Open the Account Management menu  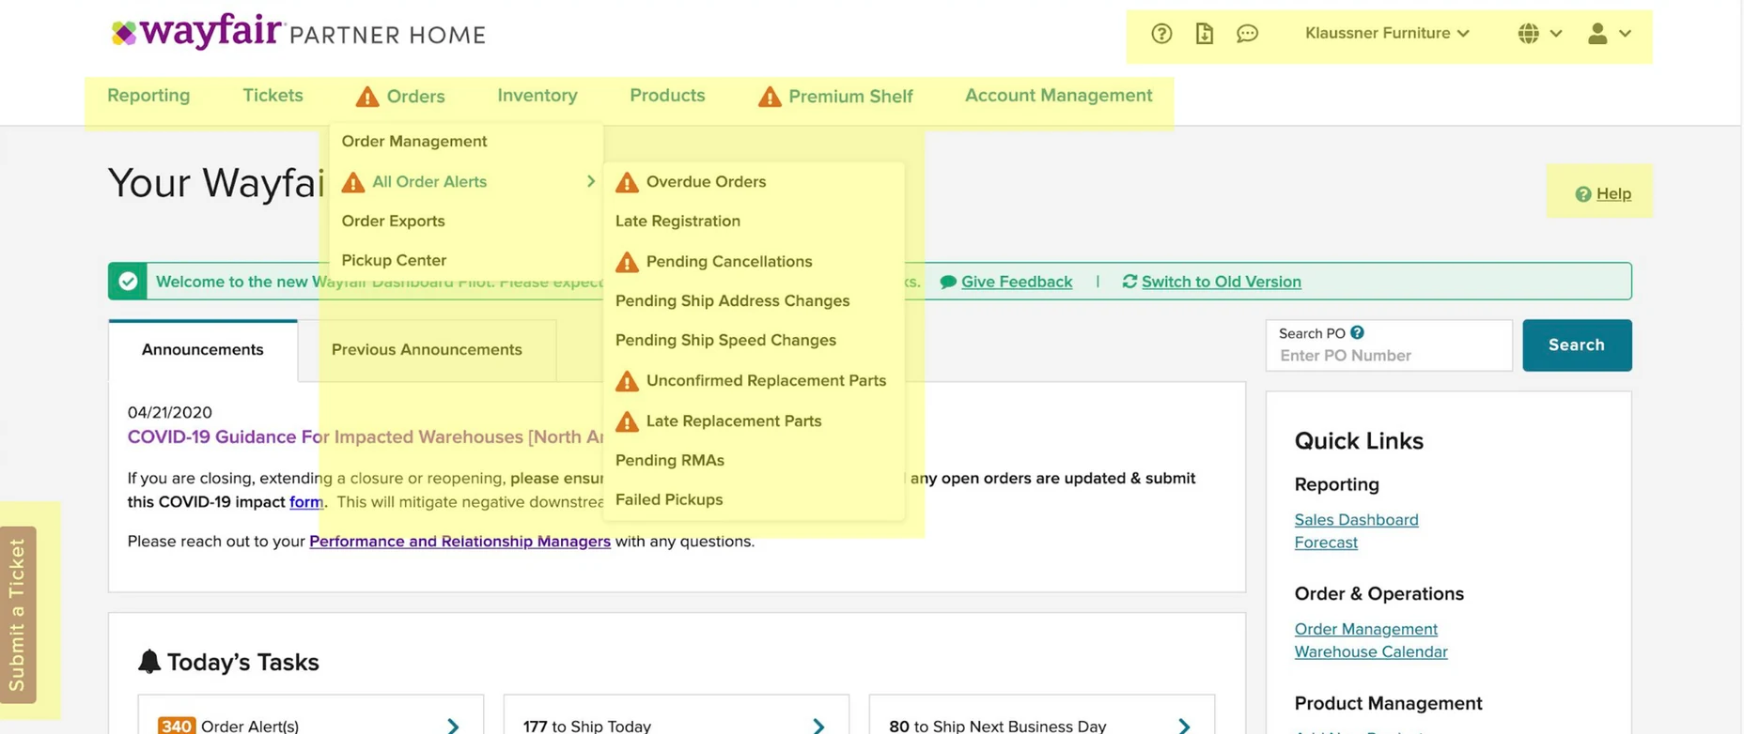(x=1059, y=96)
